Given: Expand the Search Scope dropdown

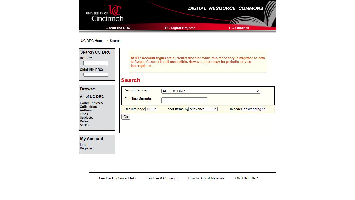Looking at the screenshot, I should [x=211, y=91].
